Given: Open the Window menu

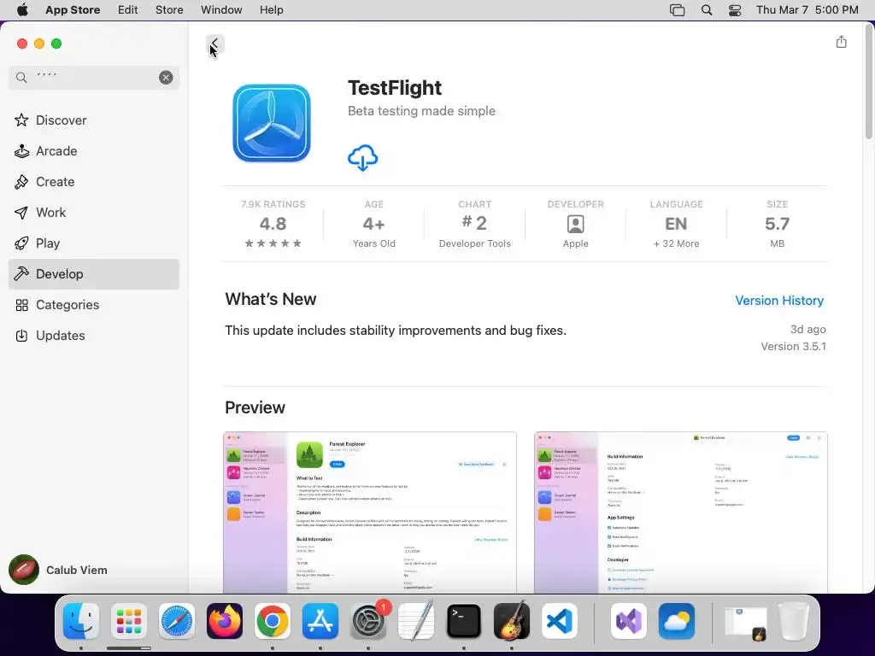Looking at the screenshot, I should (221, 10).
